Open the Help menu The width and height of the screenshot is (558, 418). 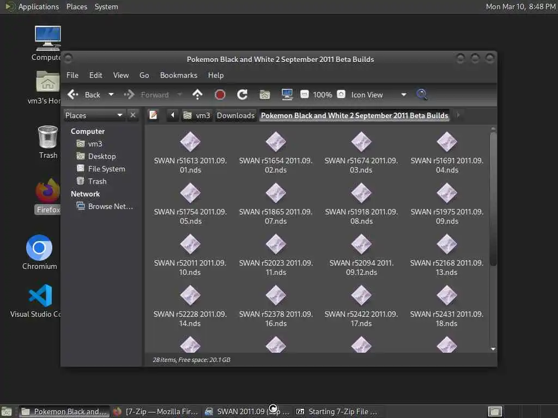pyautogui.click(x=216, y=75)
